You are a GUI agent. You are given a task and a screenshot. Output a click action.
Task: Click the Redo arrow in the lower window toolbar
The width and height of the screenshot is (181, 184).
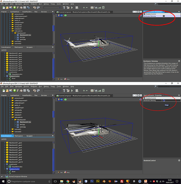coord(38,91)
